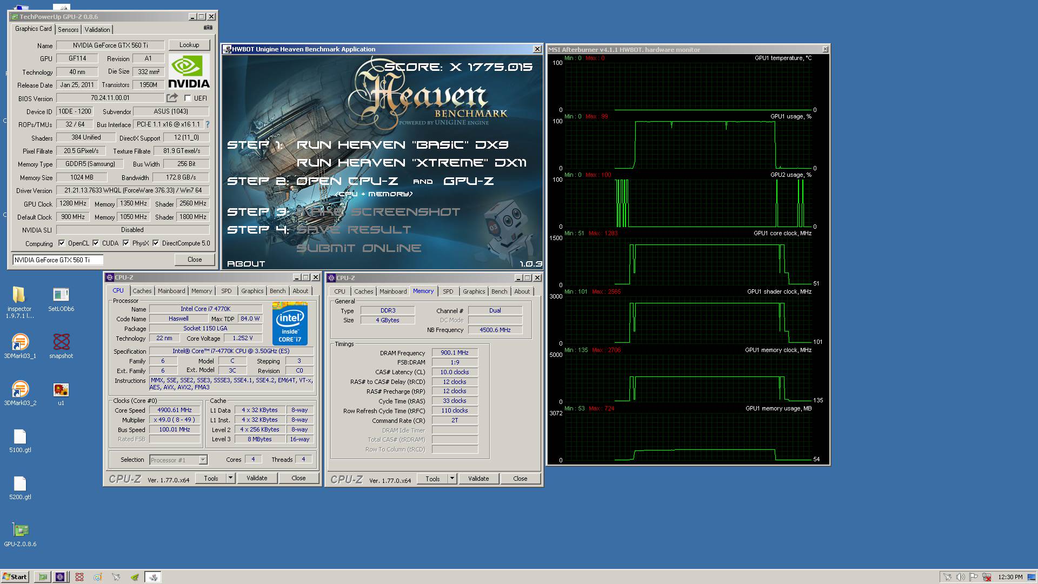Image resolution: width=1038 pixels, height=584 pixels.
Task: Open Caches tab in CPU-Z CPU window
Action: [x=142, y=291]
